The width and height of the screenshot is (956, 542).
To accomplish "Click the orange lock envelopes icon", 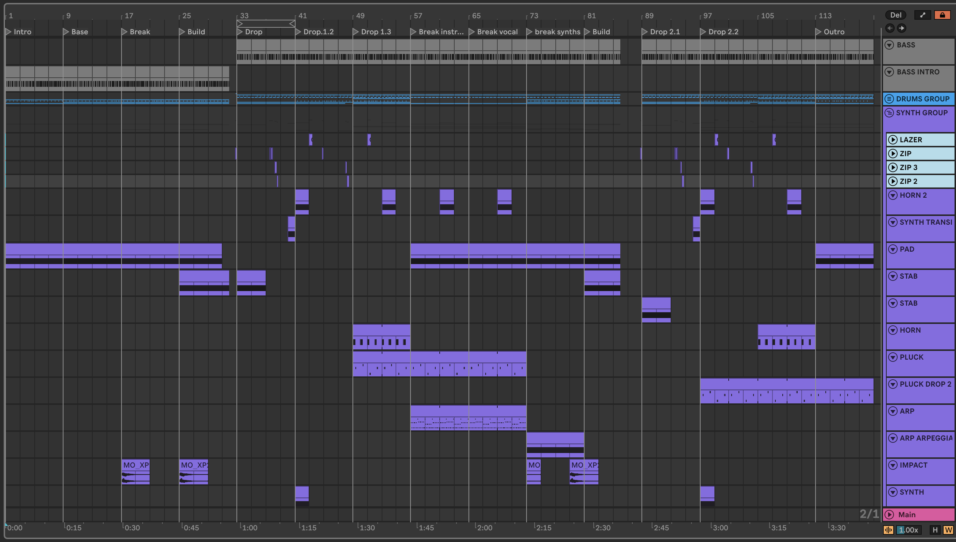I will pos(942,15).
